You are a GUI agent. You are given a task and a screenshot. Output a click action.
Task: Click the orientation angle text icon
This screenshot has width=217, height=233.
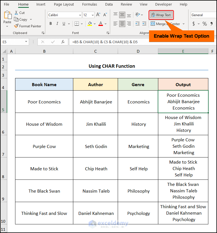pyautogui.click(x=137, y=14)
